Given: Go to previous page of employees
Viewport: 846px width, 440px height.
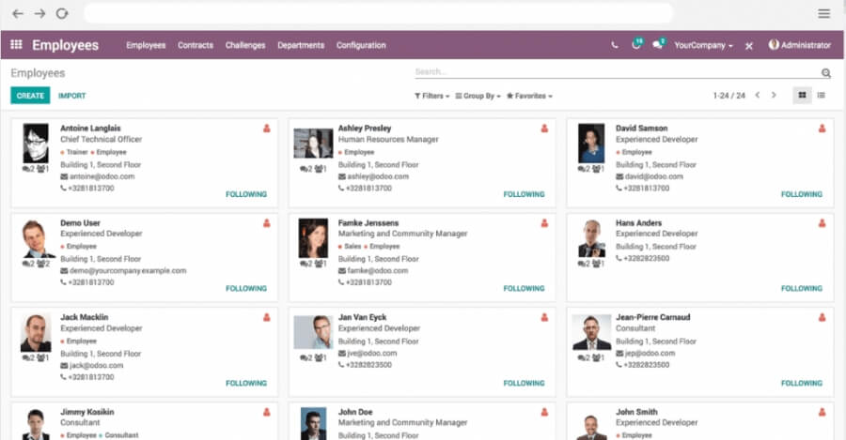Looking at the screenshot, I should pos(759,96).
